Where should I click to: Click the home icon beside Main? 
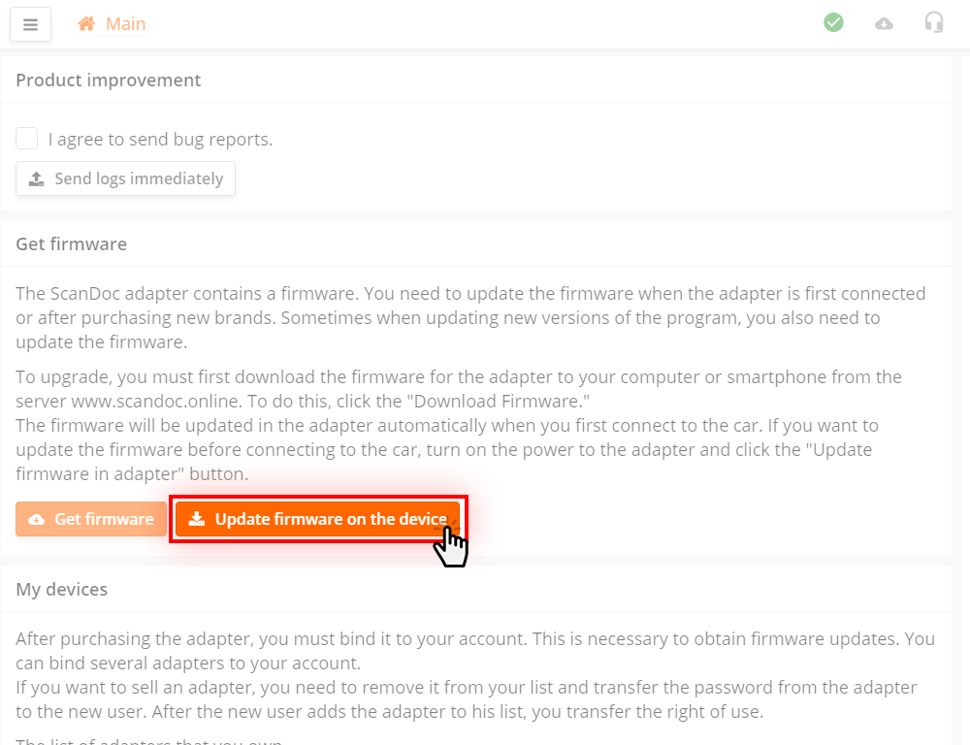point(85,22)
